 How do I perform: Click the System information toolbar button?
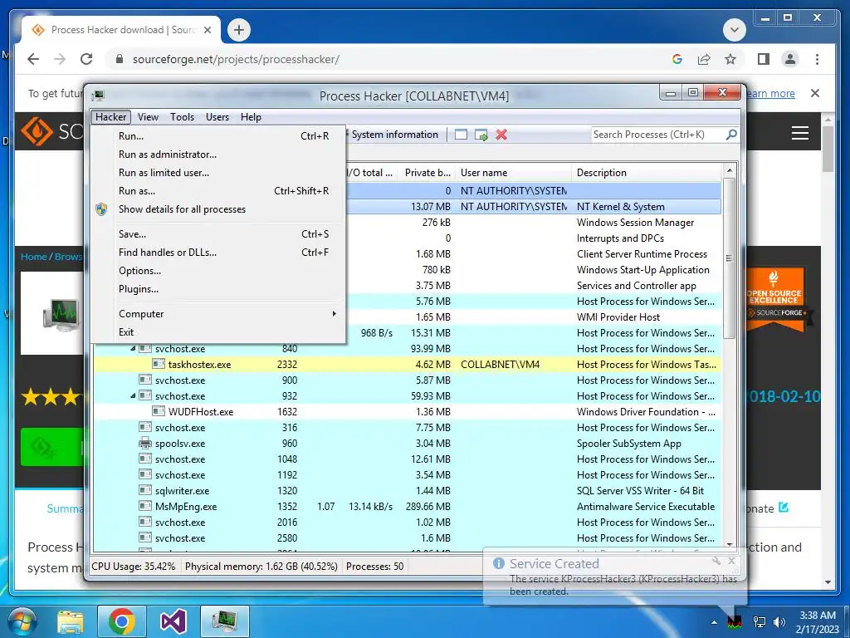coord(394,135)
